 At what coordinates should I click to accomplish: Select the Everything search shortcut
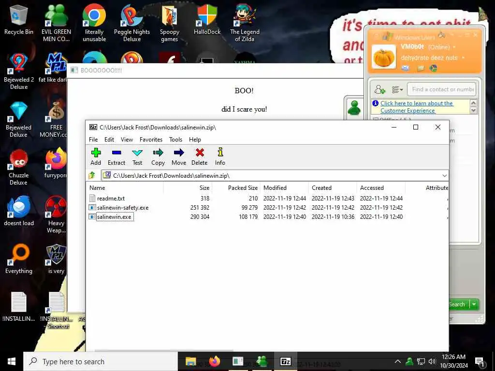coord(19,259)
